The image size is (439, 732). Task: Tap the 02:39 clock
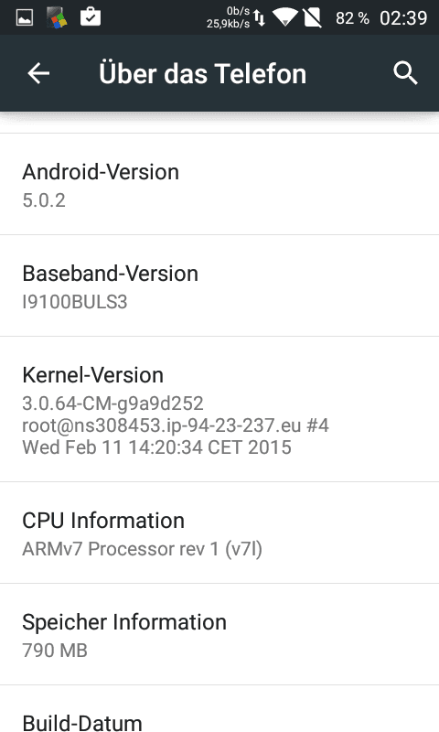point(403,18)
